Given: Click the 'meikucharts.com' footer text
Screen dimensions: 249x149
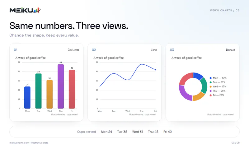Looking at the screenshot, I should 19,143.
